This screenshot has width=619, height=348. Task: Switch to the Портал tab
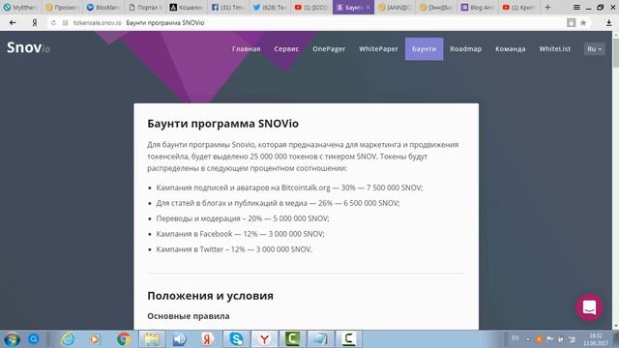145,7
